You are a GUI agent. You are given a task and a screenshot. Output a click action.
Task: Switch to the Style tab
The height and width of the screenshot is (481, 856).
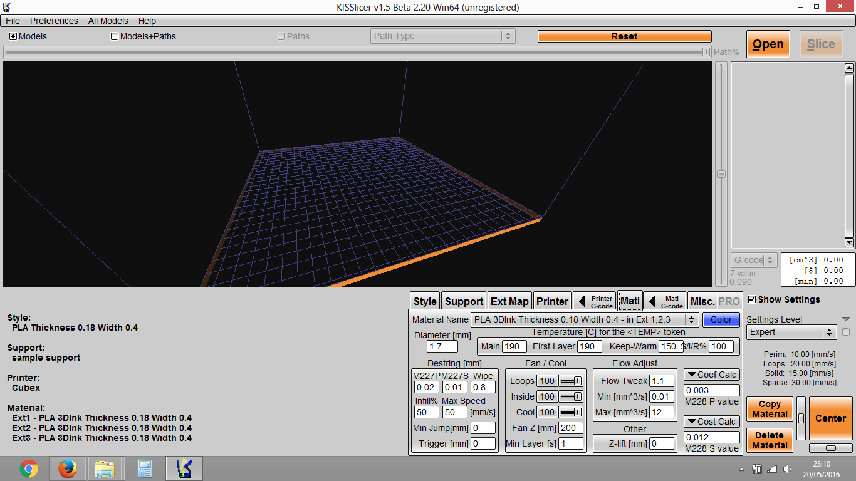pyautogui.click(x=425, y=301)
